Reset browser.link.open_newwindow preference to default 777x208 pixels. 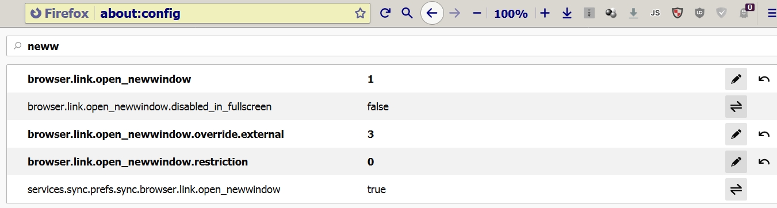764,79
